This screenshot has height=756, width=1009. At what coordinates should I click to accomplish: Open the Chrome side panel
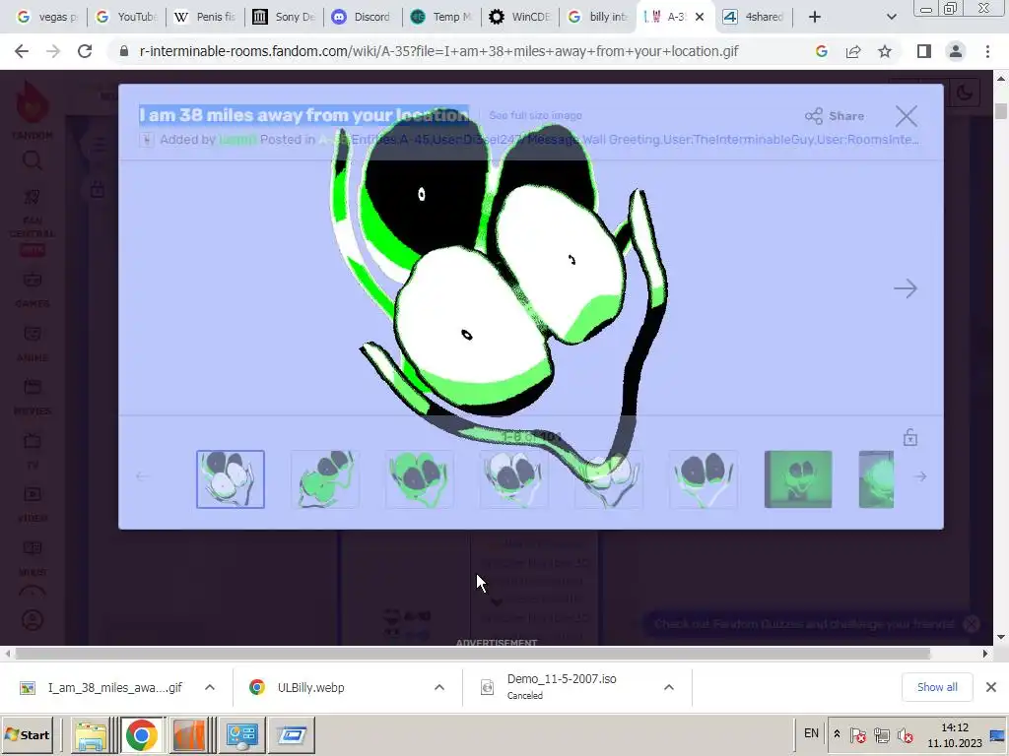924,51
